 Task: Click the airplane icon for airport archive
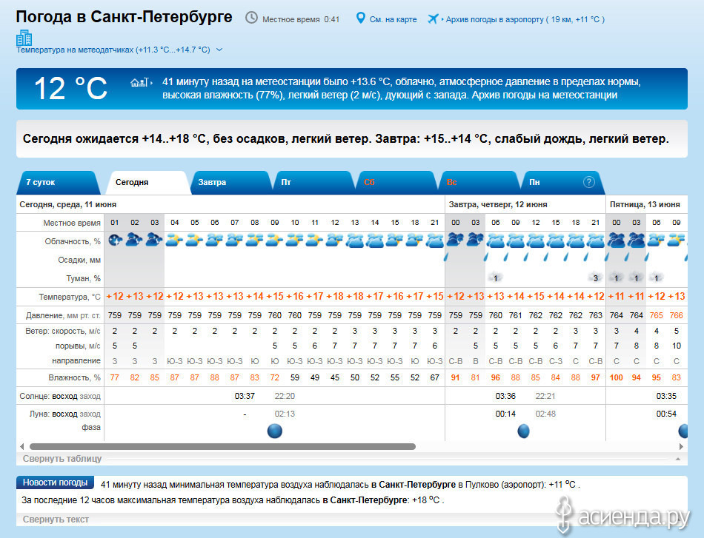(x=433, y=19)
